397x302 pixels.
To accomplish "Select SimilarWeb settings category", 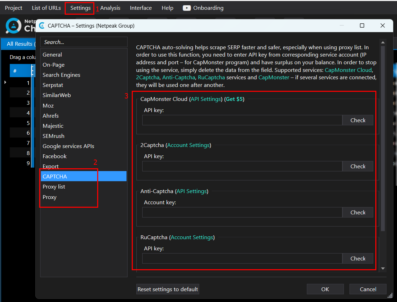I will pos(84,95).
